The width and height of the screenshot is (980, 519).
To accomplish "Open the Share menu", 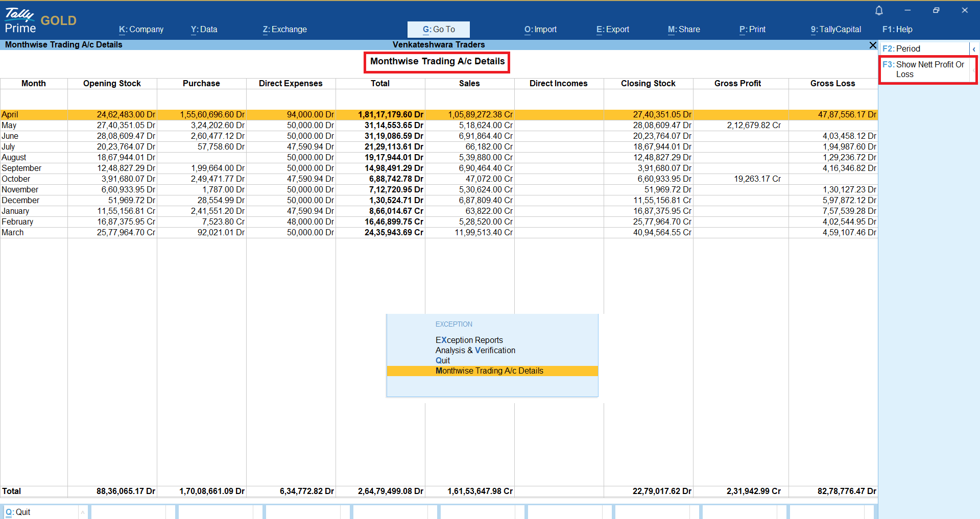I will point(684,30).
